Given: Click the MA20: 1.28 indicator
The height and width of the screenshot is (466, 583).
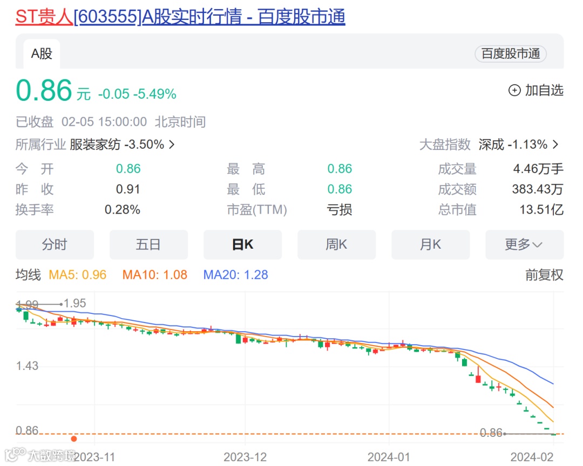Looking at the screenshot, I should click(x=235, y=275).
